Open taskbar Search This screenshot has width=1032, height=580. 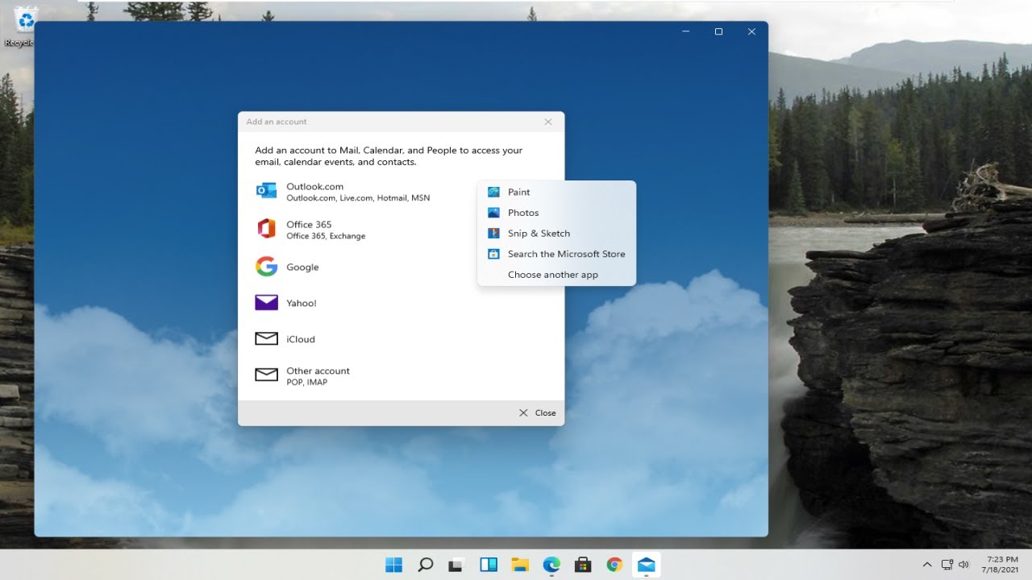tap(426, 565)
